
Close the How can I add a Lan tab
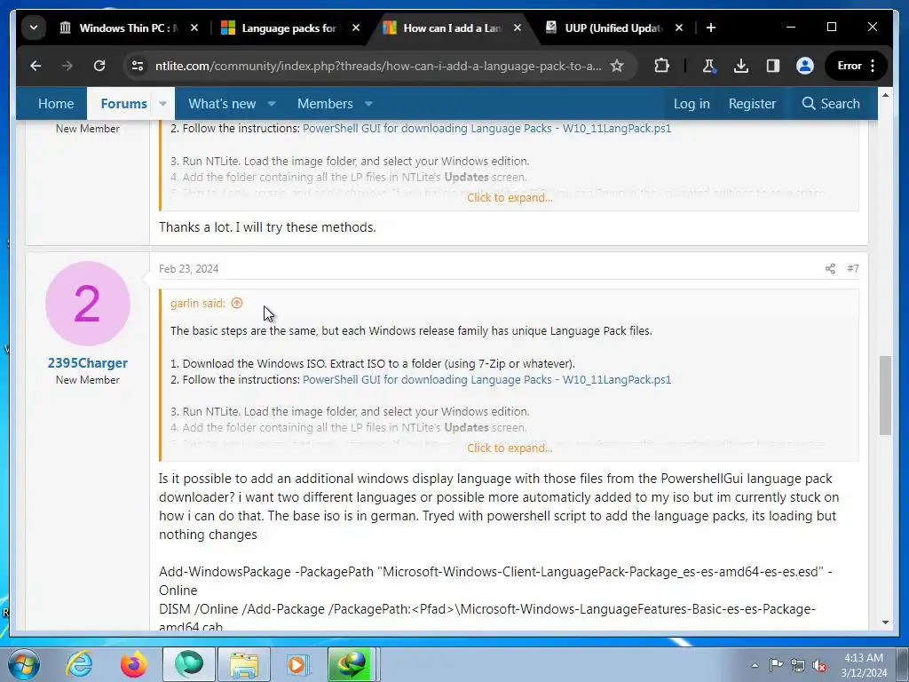click(x=518, y=28)
